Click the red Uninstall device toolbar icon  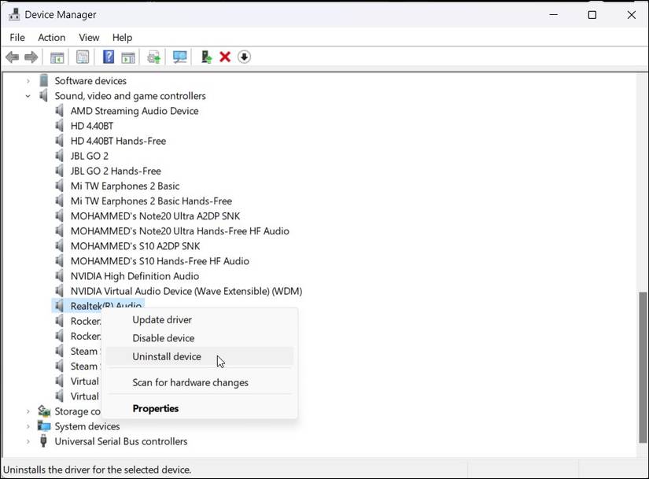pyautogui.click(x=225, y=57)
